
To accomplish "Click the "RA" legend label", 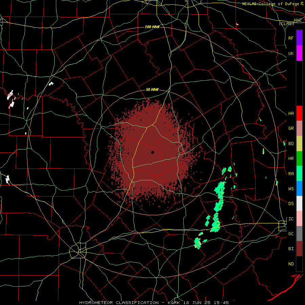I will [291, 174].
